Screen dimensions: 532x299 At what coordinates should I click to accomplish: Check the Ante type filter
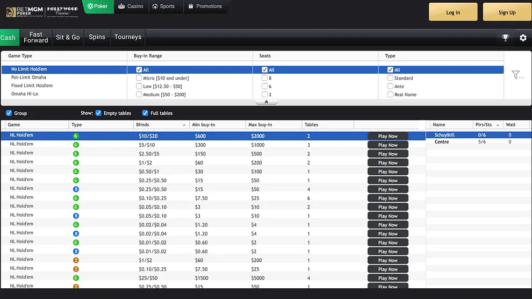(390, 86)
